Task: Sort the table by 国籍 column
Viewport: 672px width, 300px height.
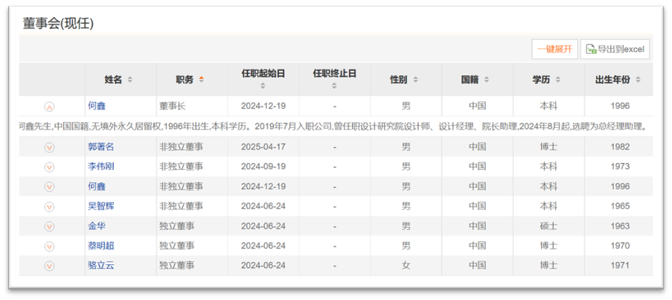Action: 487,80
